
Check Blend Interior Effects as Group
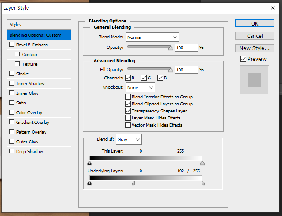pyautogui.click(x=128, y=97)
